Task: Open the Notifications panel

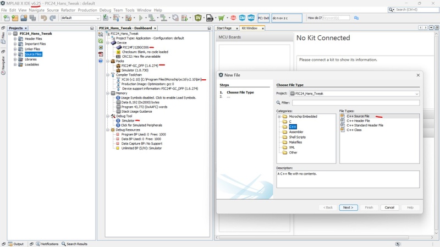Action: pyautogui.click(x=47, y=244)
